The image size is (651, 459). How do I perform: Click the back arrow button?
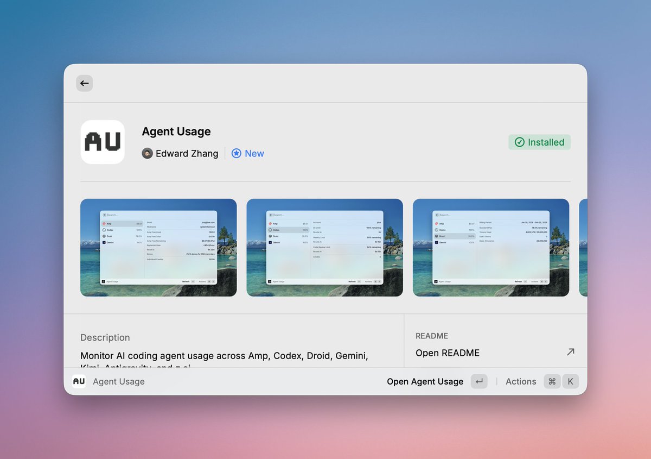85,83
